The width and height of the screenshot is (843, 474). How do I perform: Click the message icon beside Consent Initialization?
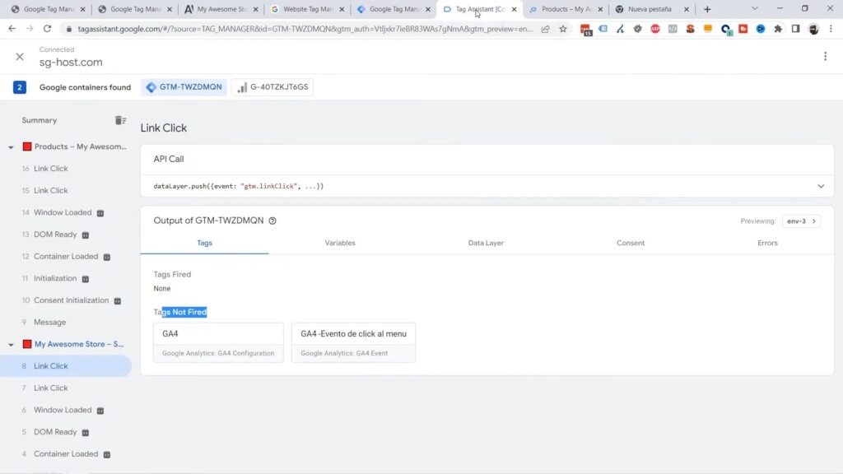tap(117, 301)
